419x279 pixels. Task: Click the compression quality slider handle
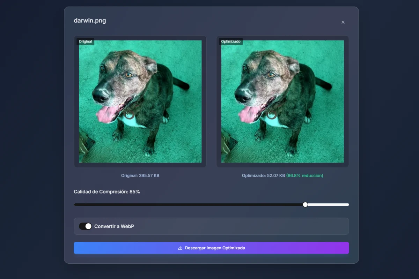(x=305, y=205)
